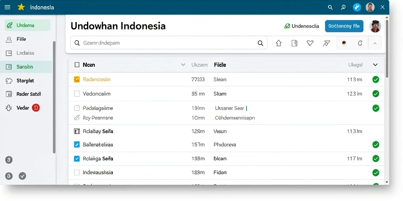
Task: Click the paper plane send icon
Action: click(x=326, y=43)
